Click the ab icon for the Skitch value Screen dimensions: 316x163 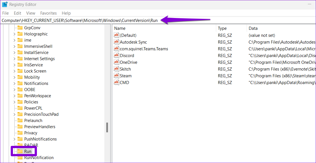point(116,69)
